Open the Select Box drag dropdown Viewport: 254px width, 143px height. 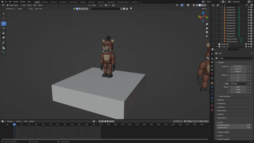39,9
